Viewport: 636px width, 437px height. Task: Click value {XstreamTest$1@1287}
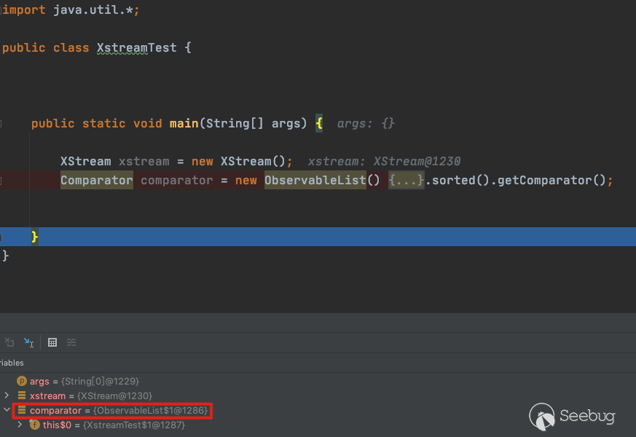(x=134, y=425)
